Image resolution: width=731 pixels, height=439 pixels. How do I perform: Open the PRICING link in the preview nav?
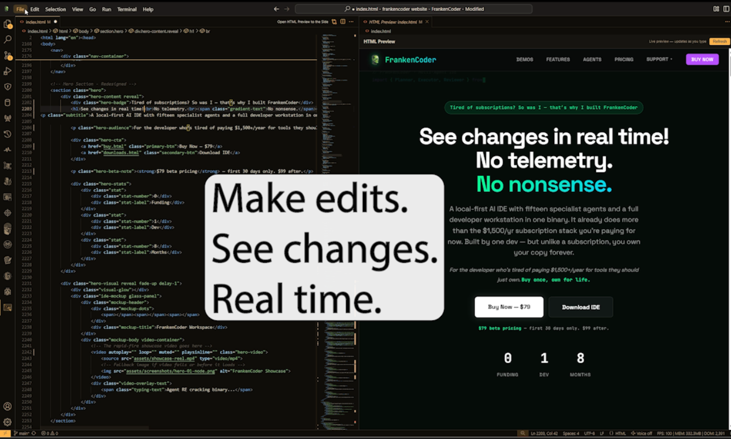(624, 59)
